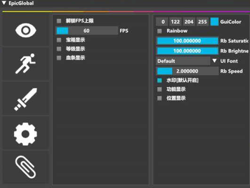Click the EpicGlobal title text
Viewport: 250px width, 188px height.
point(21,3)
